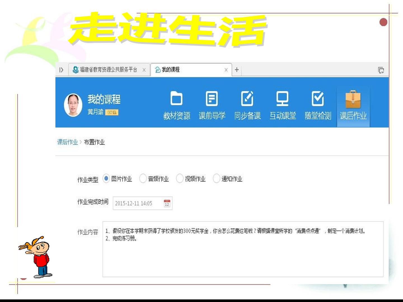Viewport: 403px width, 302px height.
Task: Open the 课后作业 briefcase icon
Action: pos(353,99)
